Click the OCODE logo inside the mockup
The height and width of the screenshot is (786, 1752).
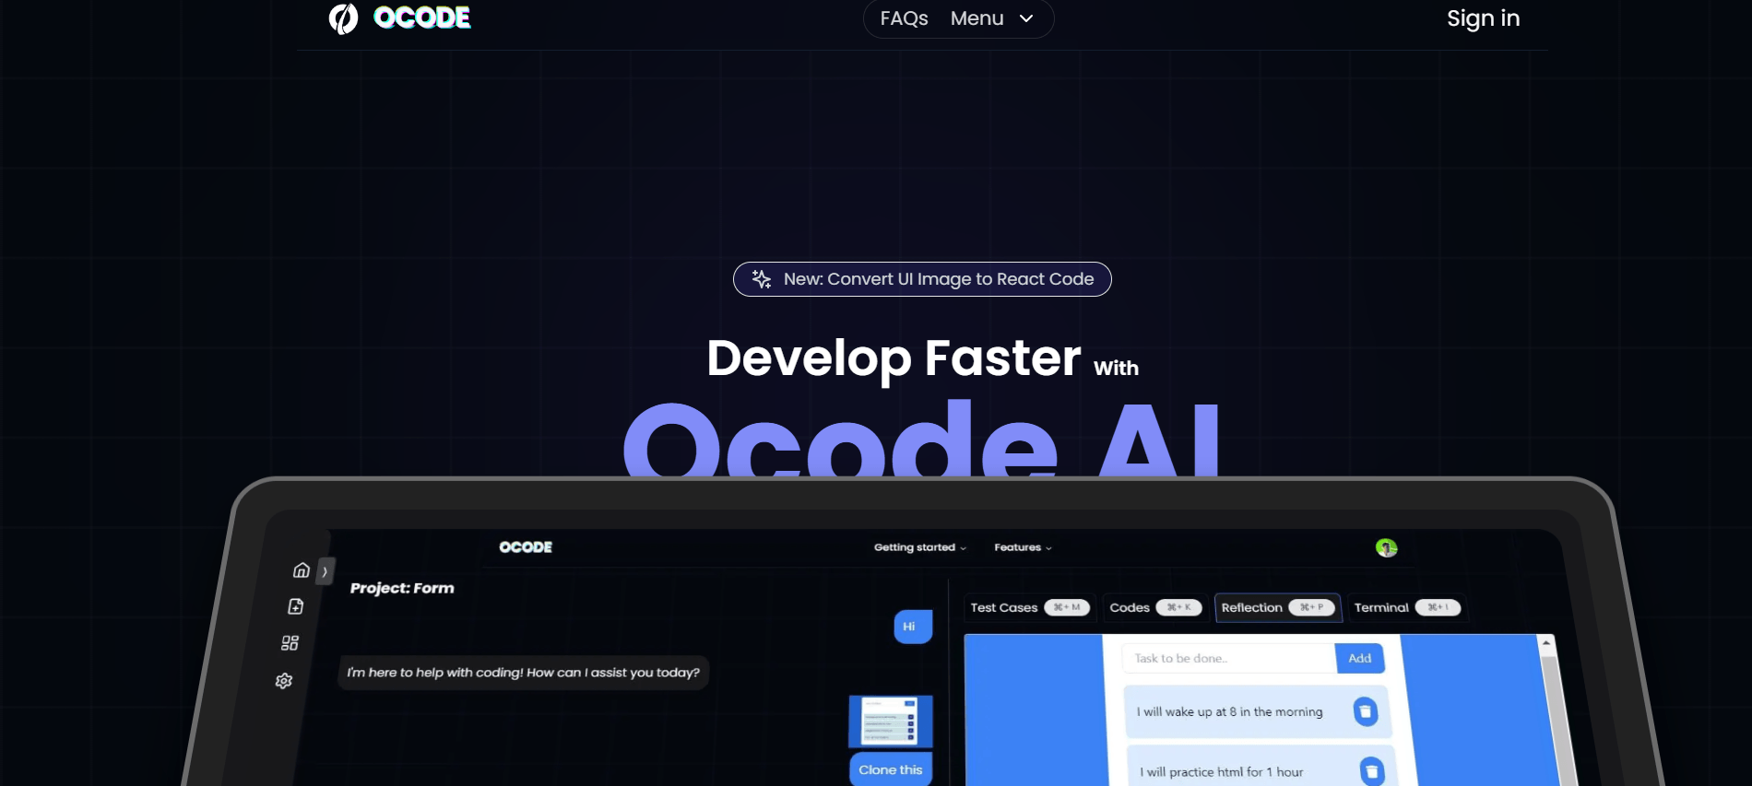(526, 547)
